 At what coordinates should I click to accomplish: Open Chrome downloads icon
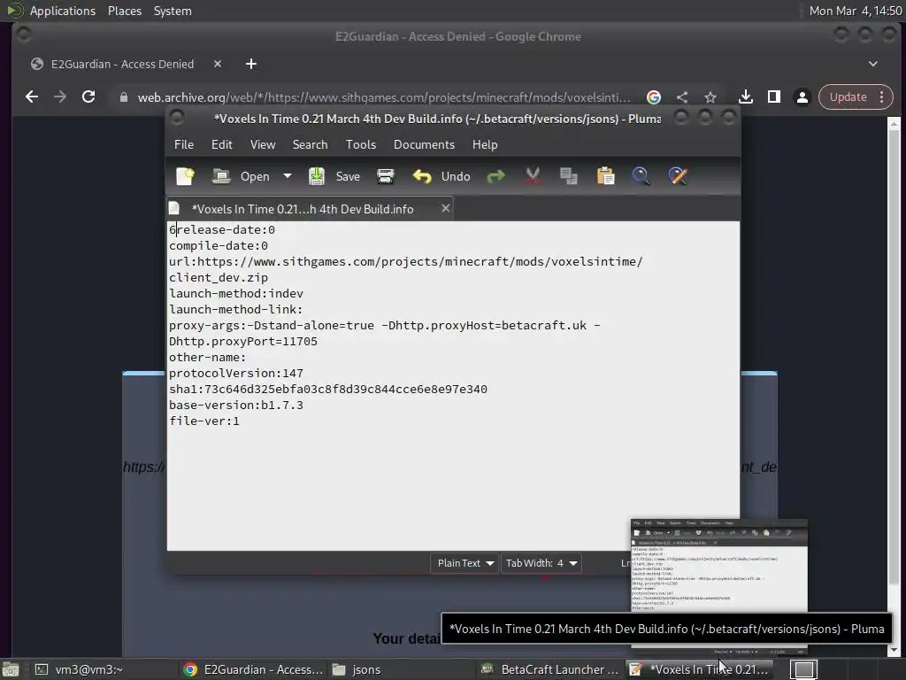745,97
